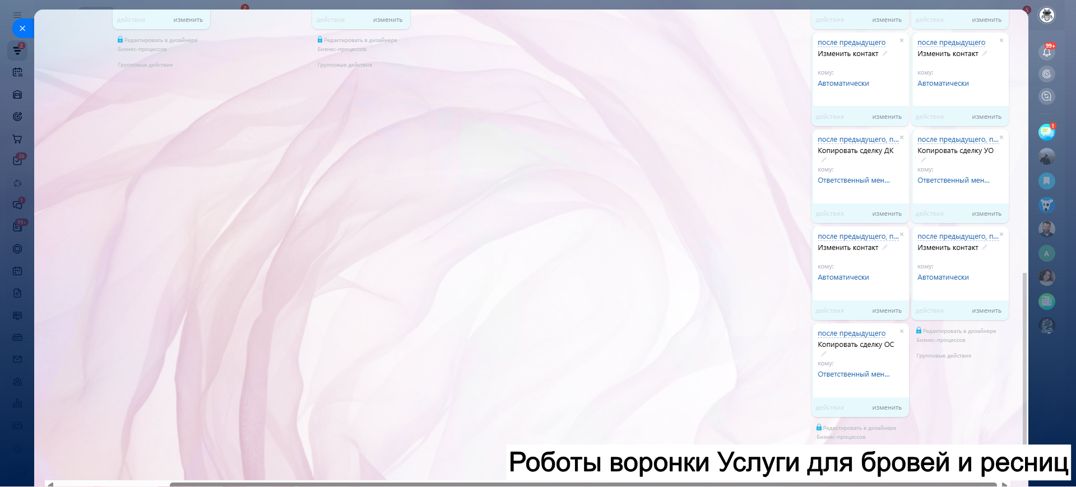Open the shopping cart icon in the sidebar

click(17, 139)
